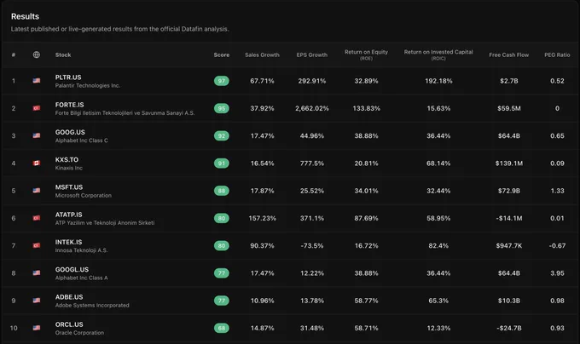Open the PLTR.US ticker
The image size is (580, 344).
point(68,77)
